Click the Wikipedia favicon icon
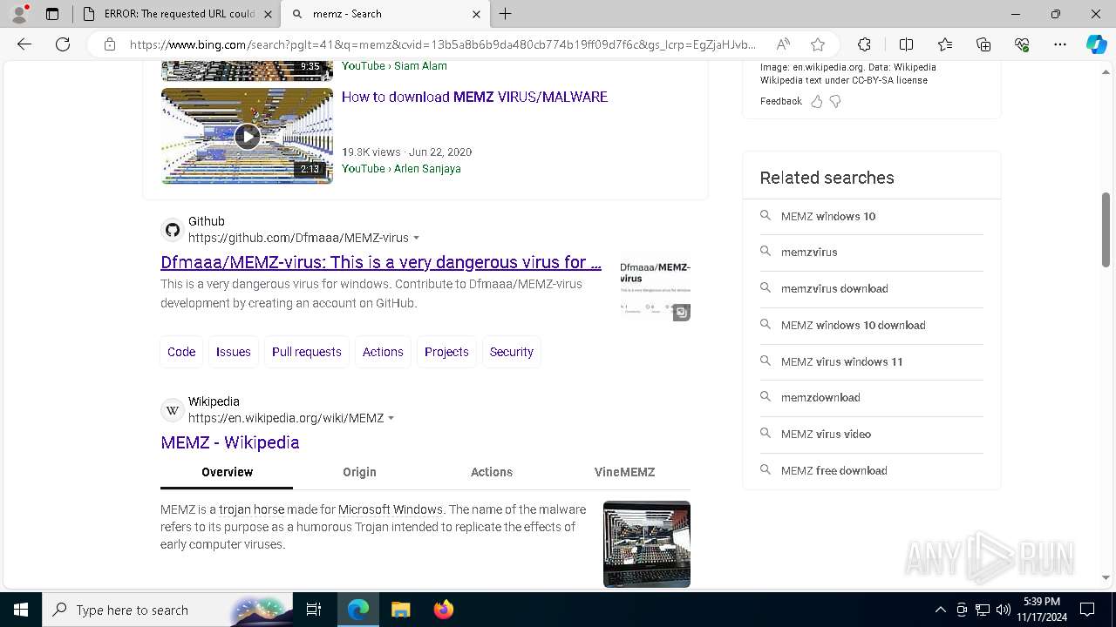This screenshot has width=1116, height=627. click(173, 410)
